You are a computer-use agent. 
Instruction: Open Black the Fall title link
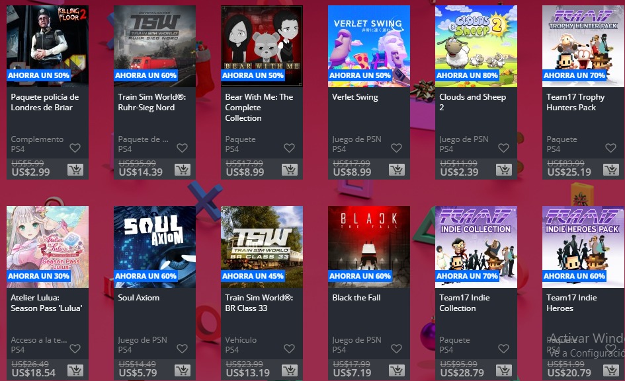[356, 297]
